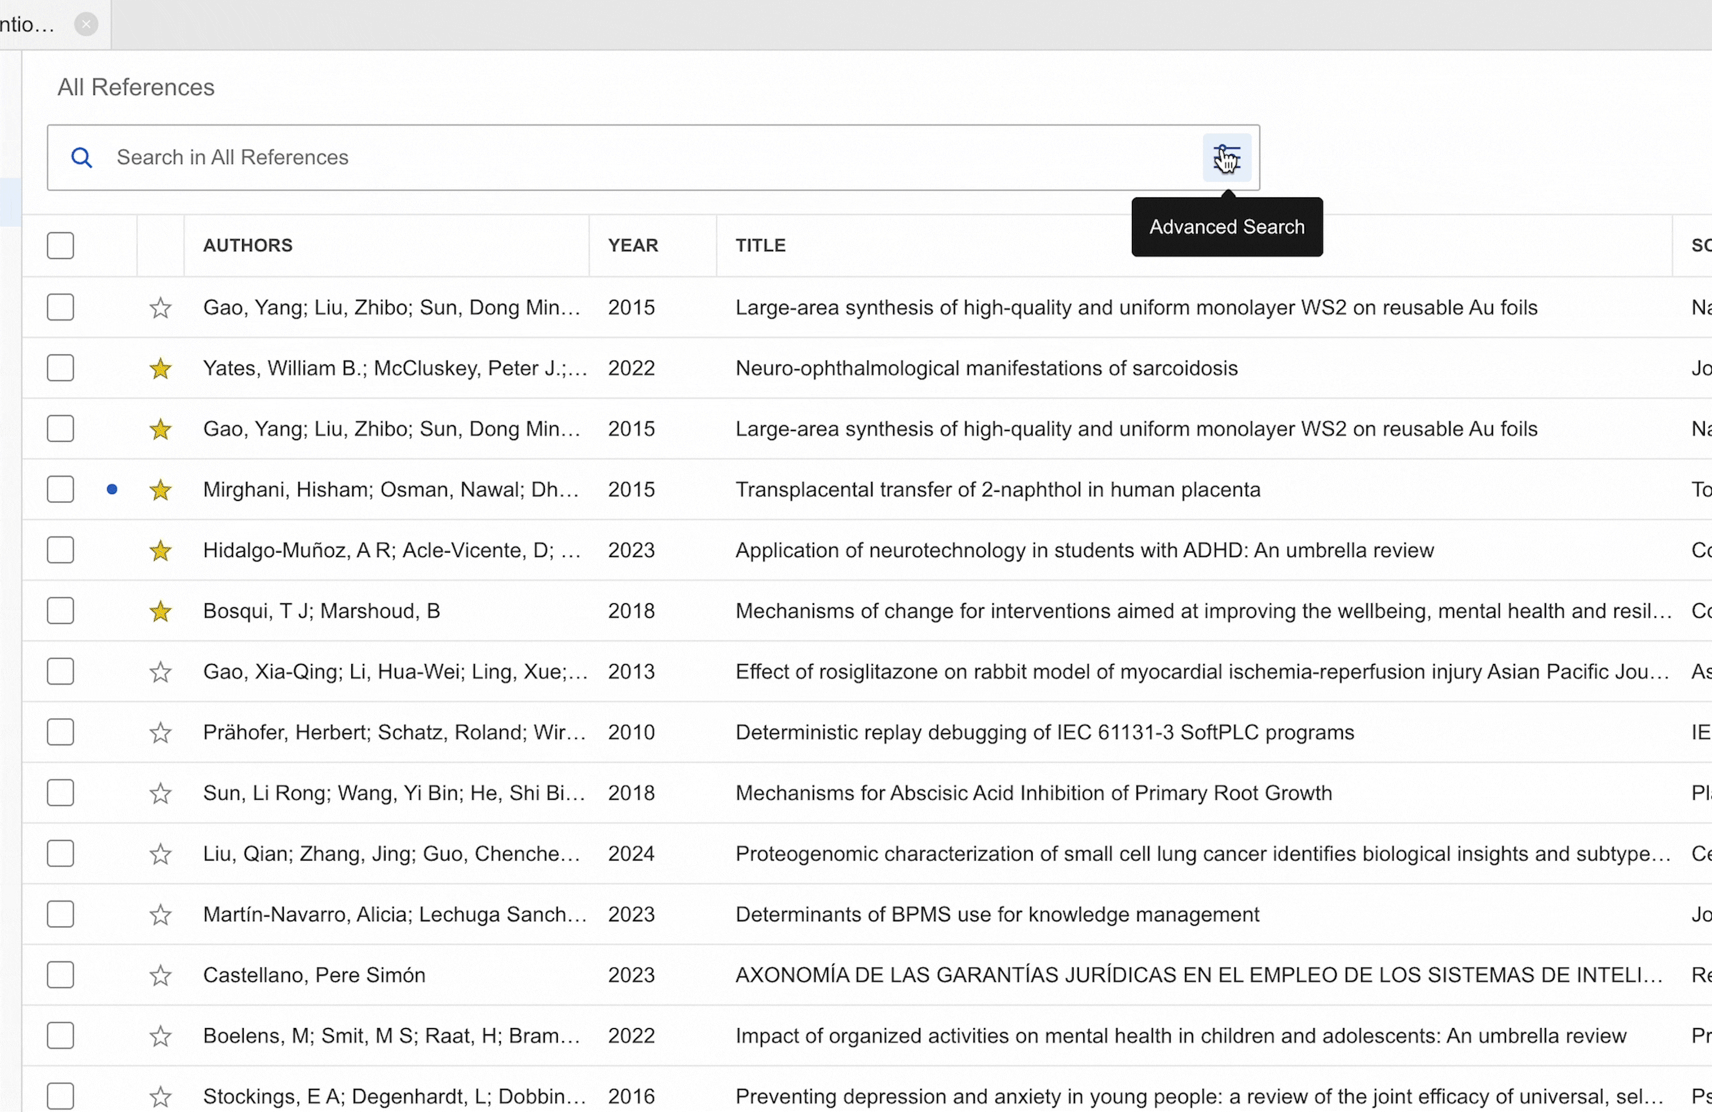Tick checkbox for Boelens umbrella review row
Image resolution: width=1712 pixels, height=1112 pixels.
point(60,1036)
